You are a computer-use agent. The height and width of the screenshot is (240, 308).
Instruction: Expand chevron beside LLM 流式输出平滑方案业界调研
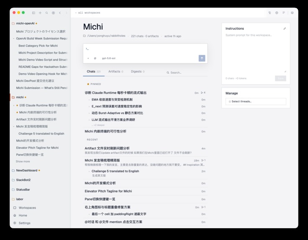[89, 120]
